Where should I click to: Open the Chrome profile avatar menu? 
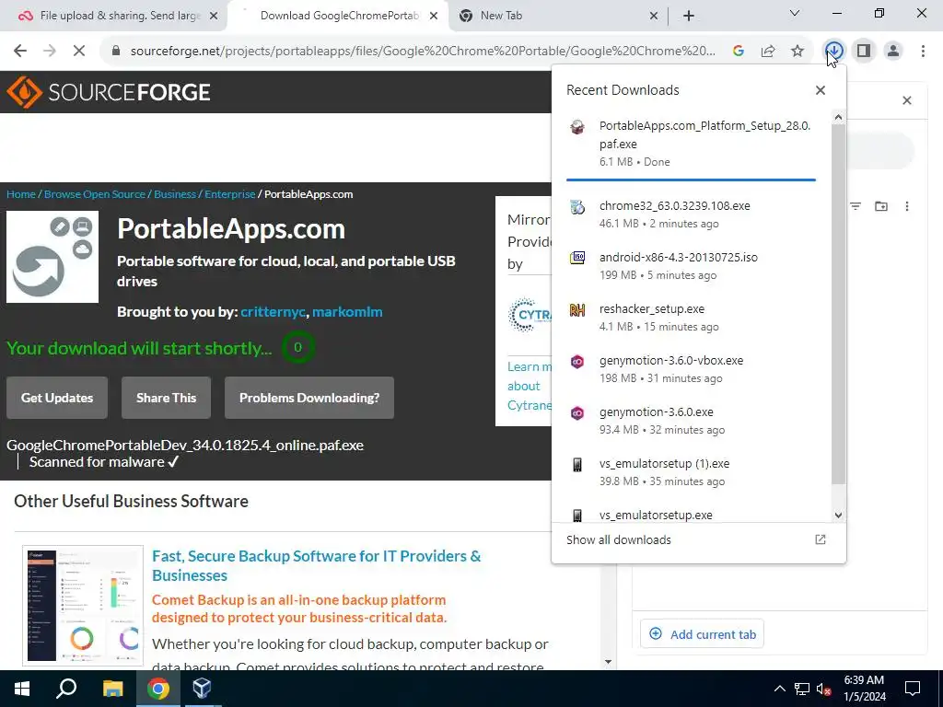coord(893,51)
